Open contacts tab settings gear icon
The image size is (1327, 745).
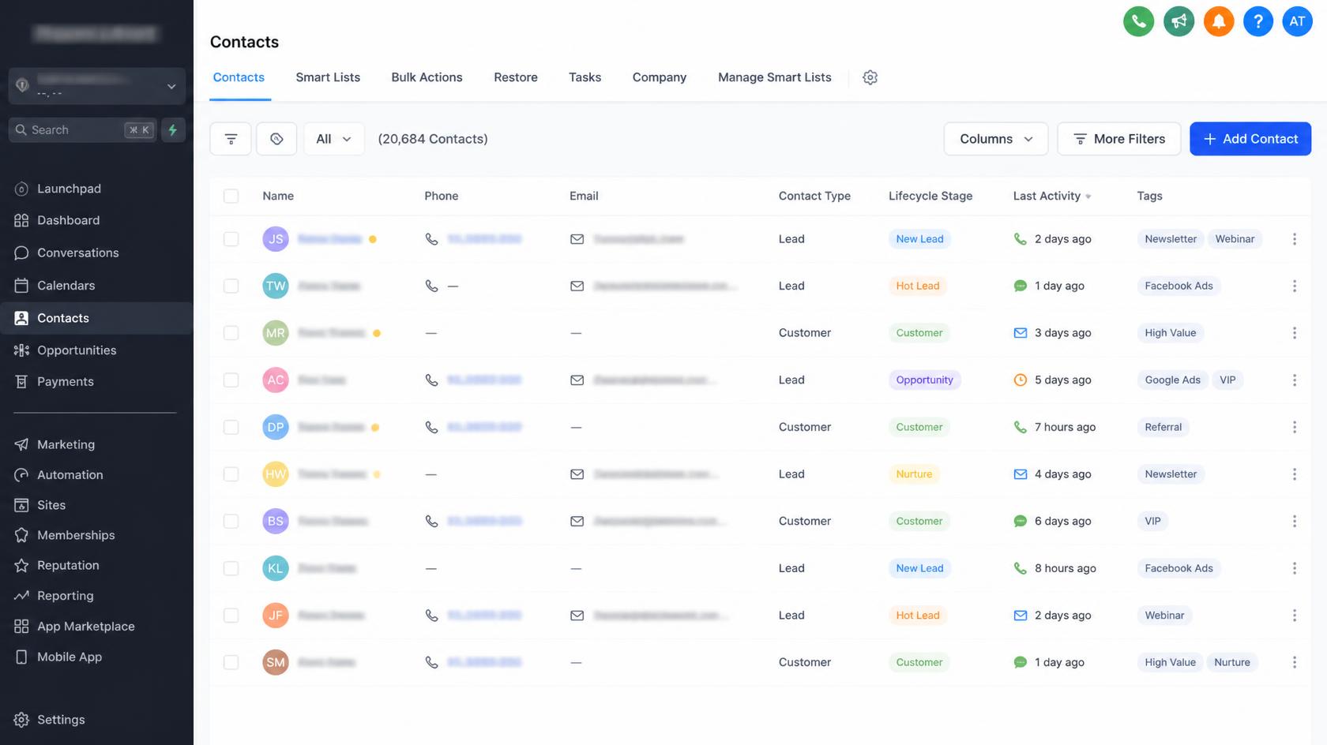(870, 77)
